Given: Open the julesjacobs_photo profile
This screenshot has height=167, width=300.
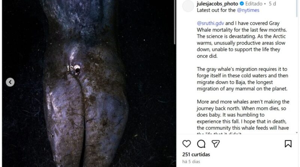Looking at the screenshot, I should click(x=217, y=4).
